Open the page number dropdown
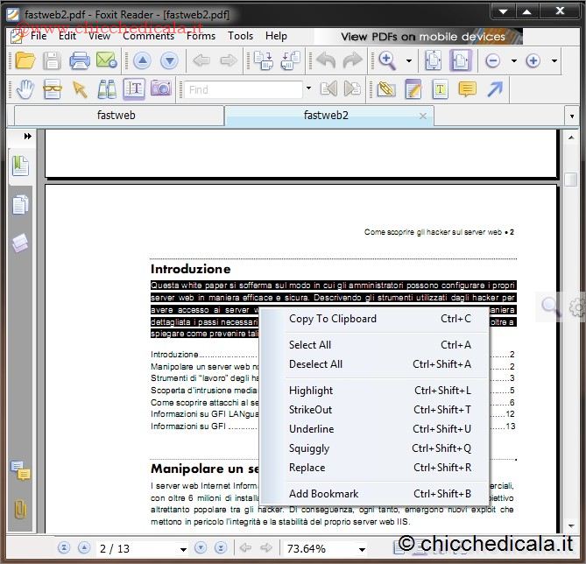This screenshot has height=564, width=586. [182, 549]
